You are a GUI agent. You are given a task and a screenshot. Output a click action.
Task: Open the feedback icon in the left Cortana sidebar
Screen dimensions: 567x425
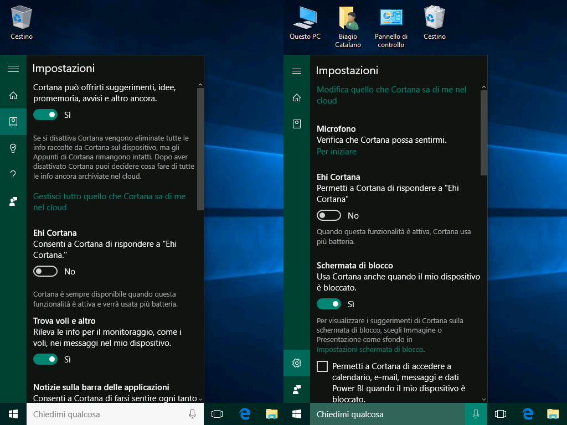[13, 201]
